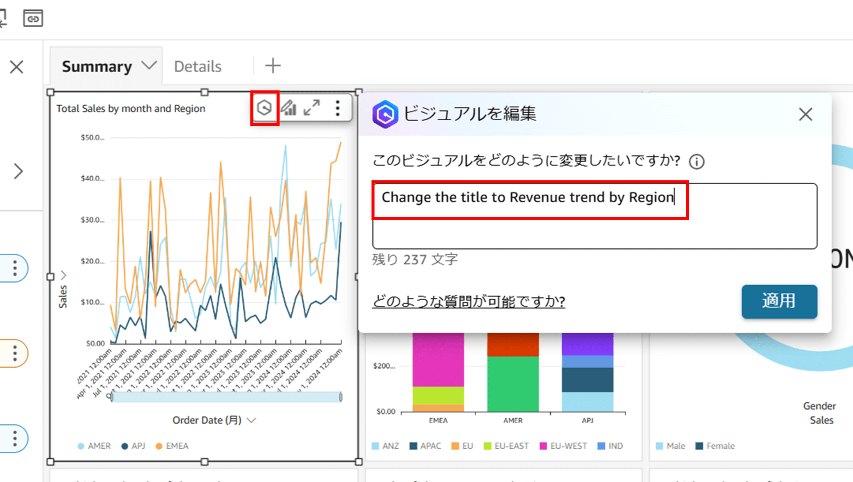Click the link icon in top toolbar
The width and height of the screenshot is (853, 482).
pos(33,18)
